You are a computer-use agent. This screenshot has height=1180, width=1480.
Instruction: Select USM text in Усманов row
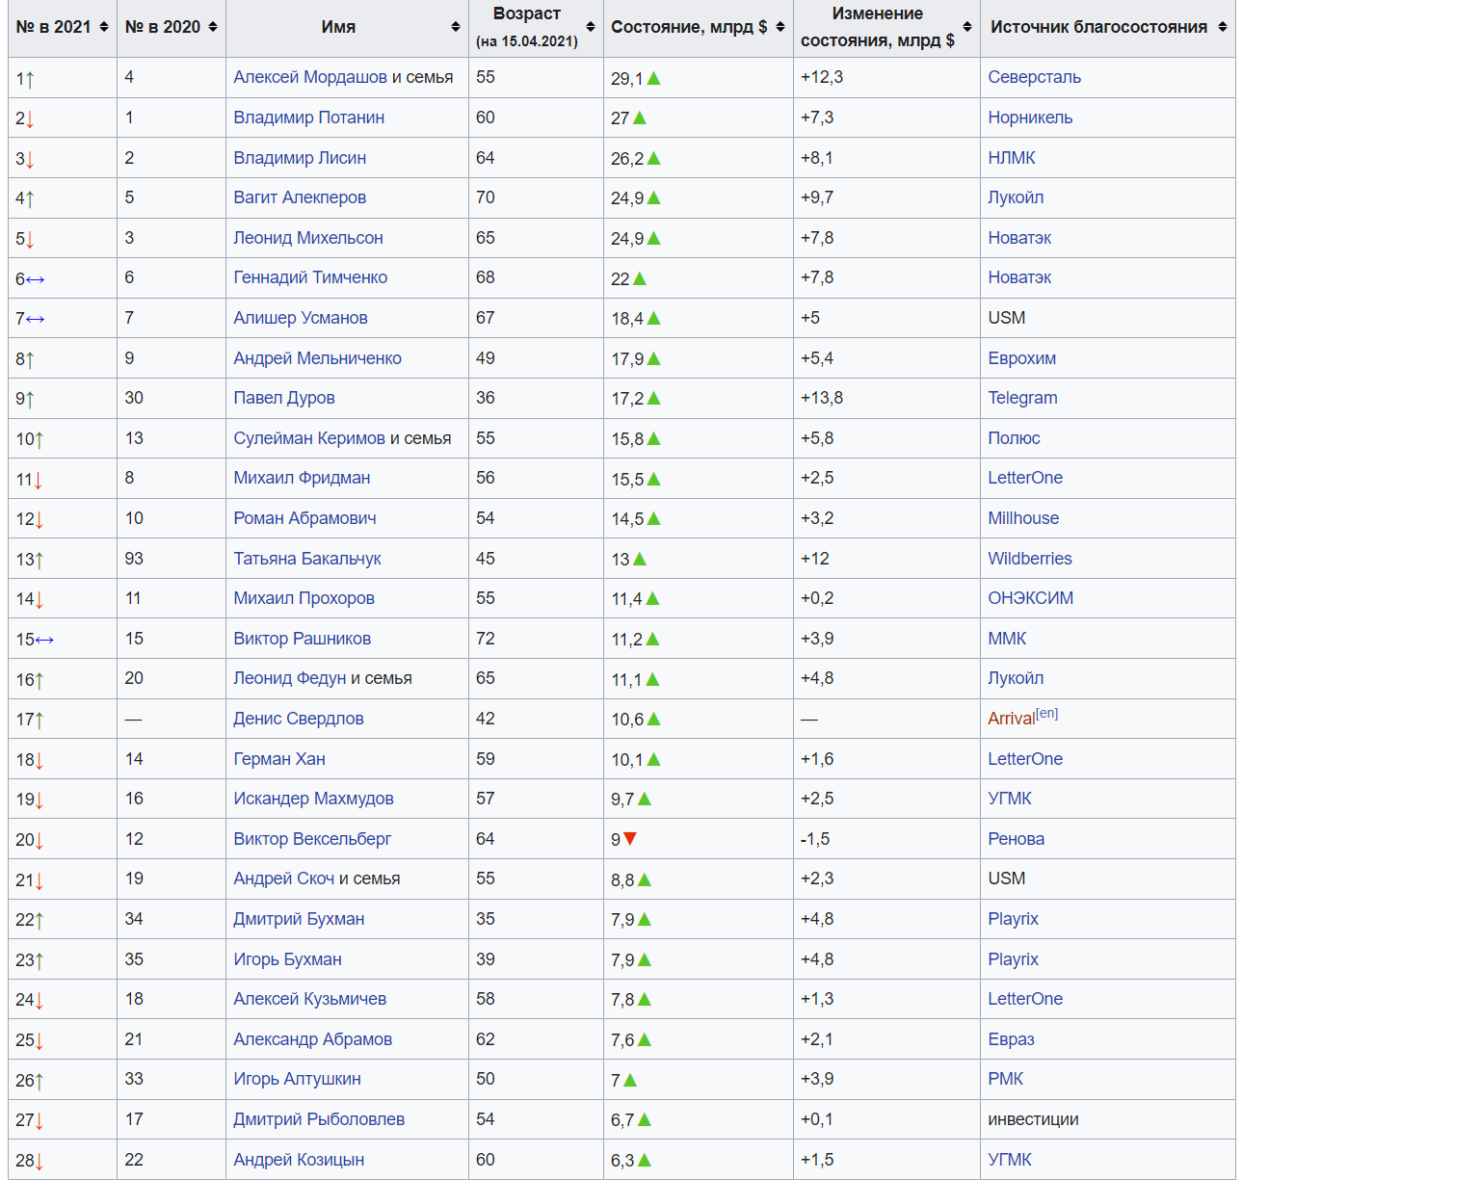pos(1007,318)
